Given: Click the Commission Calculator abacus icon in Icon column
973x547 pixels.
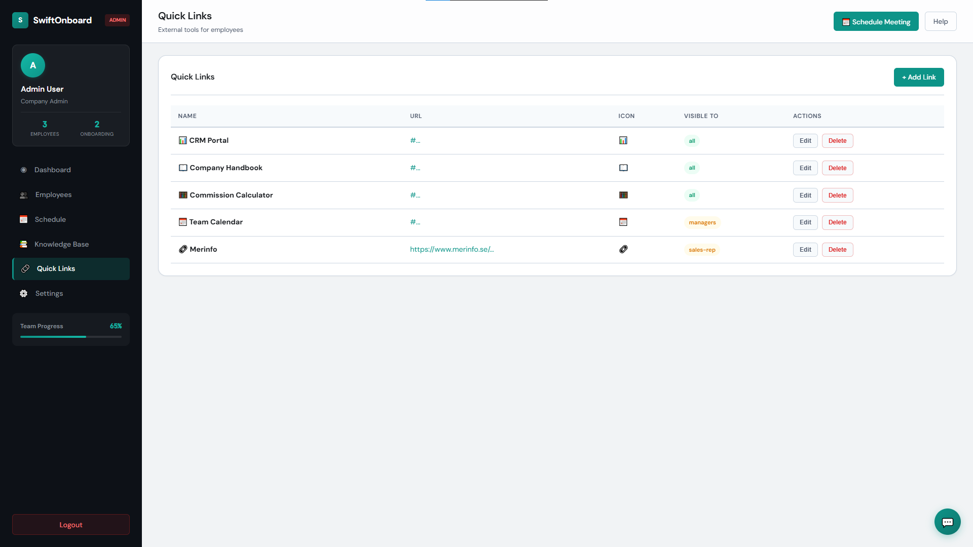Looking at the screenshot, I should tap(623, 195).
